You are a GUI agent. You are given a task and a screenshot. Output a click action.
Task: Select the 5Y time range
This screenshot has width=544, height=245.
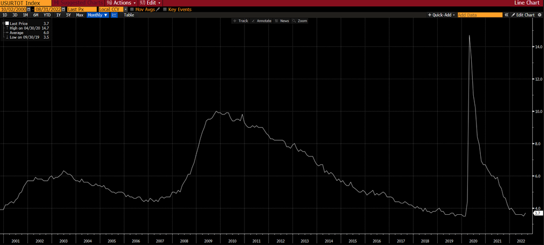tap(69, 15)
